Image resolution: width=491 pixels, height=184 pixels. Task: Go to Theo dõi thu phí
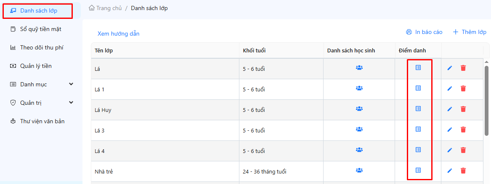(x=41, y=47)
